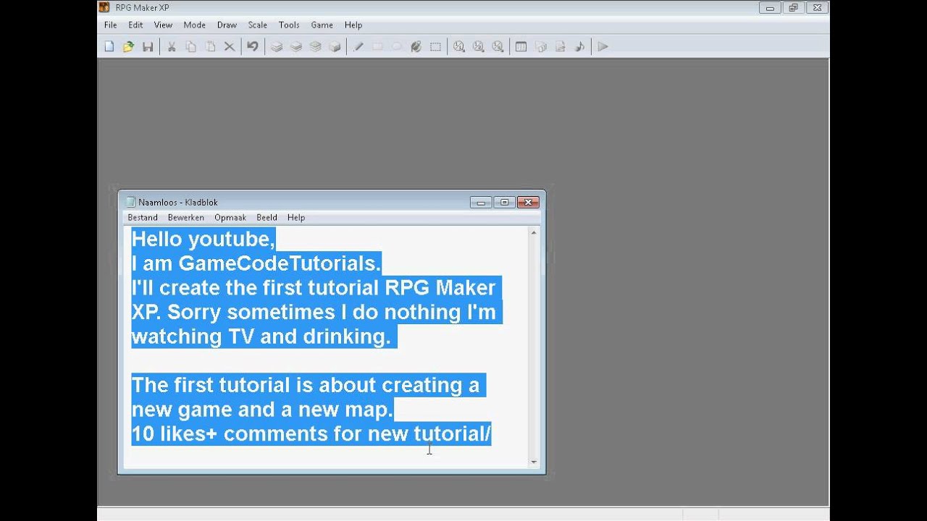The height and width of the screenshot is (521, 927).
Task: Open the Materialbase icon
Action: click(x=540, y=46)
